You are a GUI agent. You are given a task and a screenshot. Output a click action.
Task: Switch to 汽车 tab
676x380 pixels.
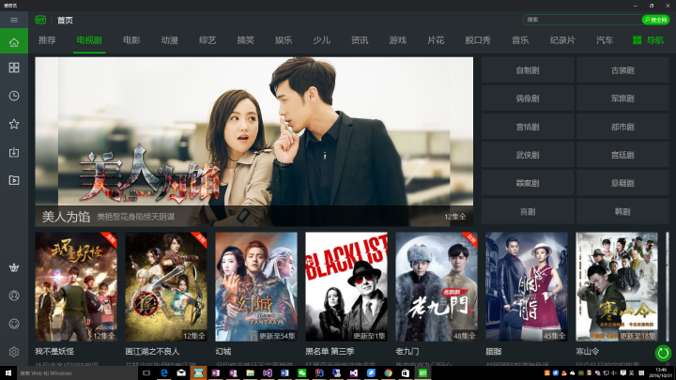[605, 40]
